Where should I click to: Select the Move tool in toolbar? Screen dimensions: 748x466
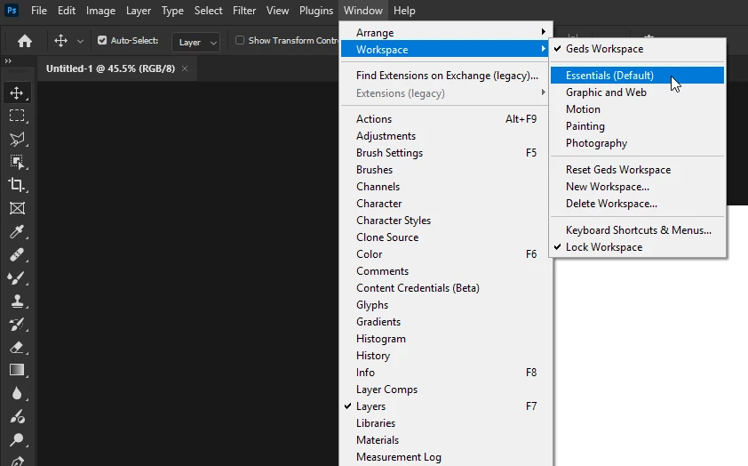tap(17, 92)
